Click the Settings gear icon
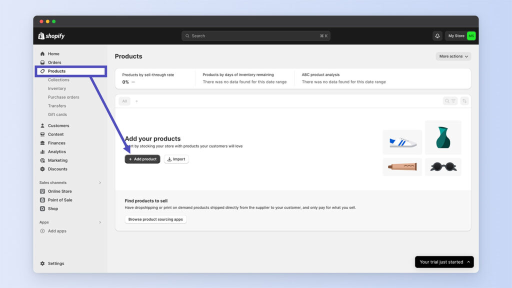 pos(42,263)
